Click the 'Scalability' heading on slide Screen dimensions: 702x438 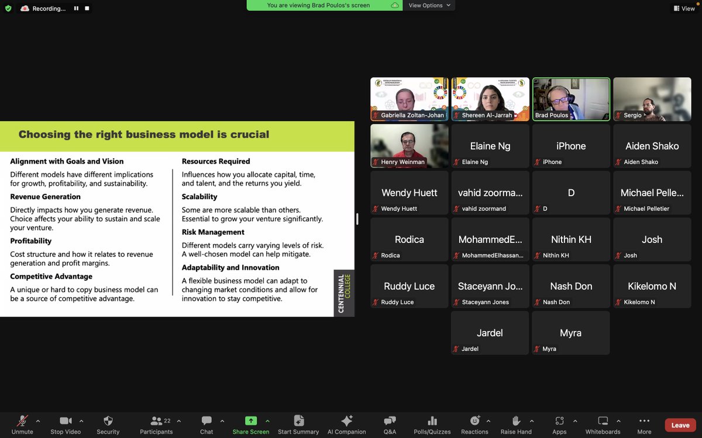[199, 197]
